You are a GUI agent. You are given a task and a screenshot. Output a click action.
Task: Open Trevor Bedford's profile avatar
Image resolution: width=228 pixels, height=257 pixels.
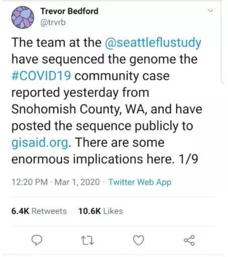point(23,17)
